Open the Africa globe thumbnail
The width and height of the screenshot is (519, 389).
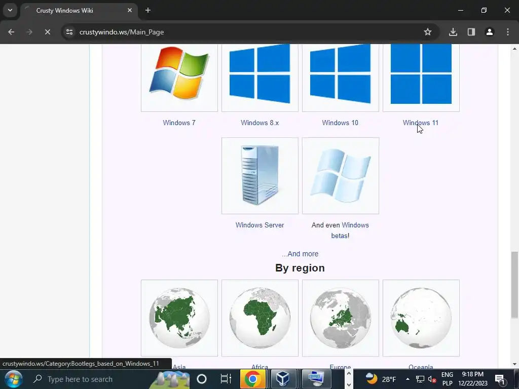point(260,318)
